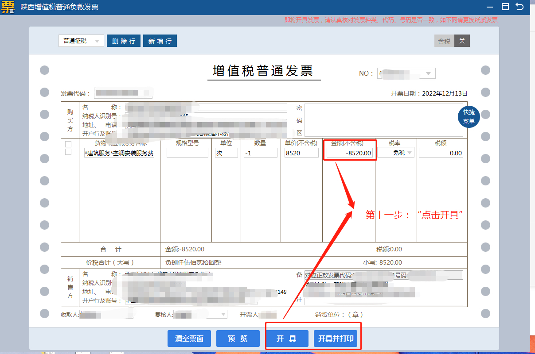Click the 新增行 button
Screen dimensions: 535x354
click(160, 41)
